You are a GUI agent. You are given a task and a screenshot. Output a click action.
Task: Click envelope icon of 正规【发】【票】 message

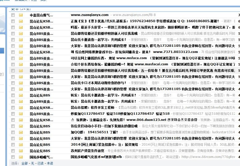[x=21, y=21]
